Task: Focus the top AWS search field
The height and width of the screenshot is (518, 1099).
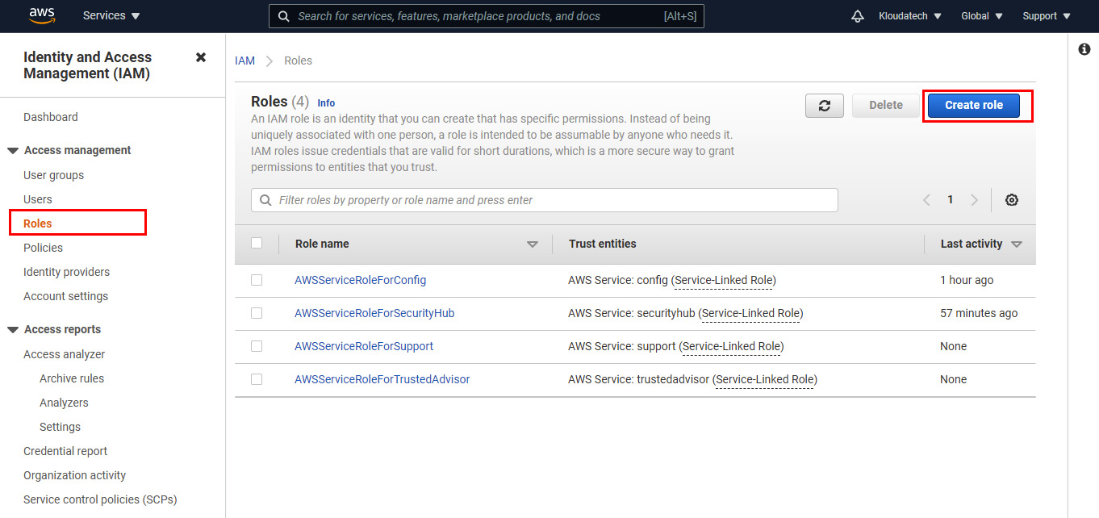Action: point(487,16)
